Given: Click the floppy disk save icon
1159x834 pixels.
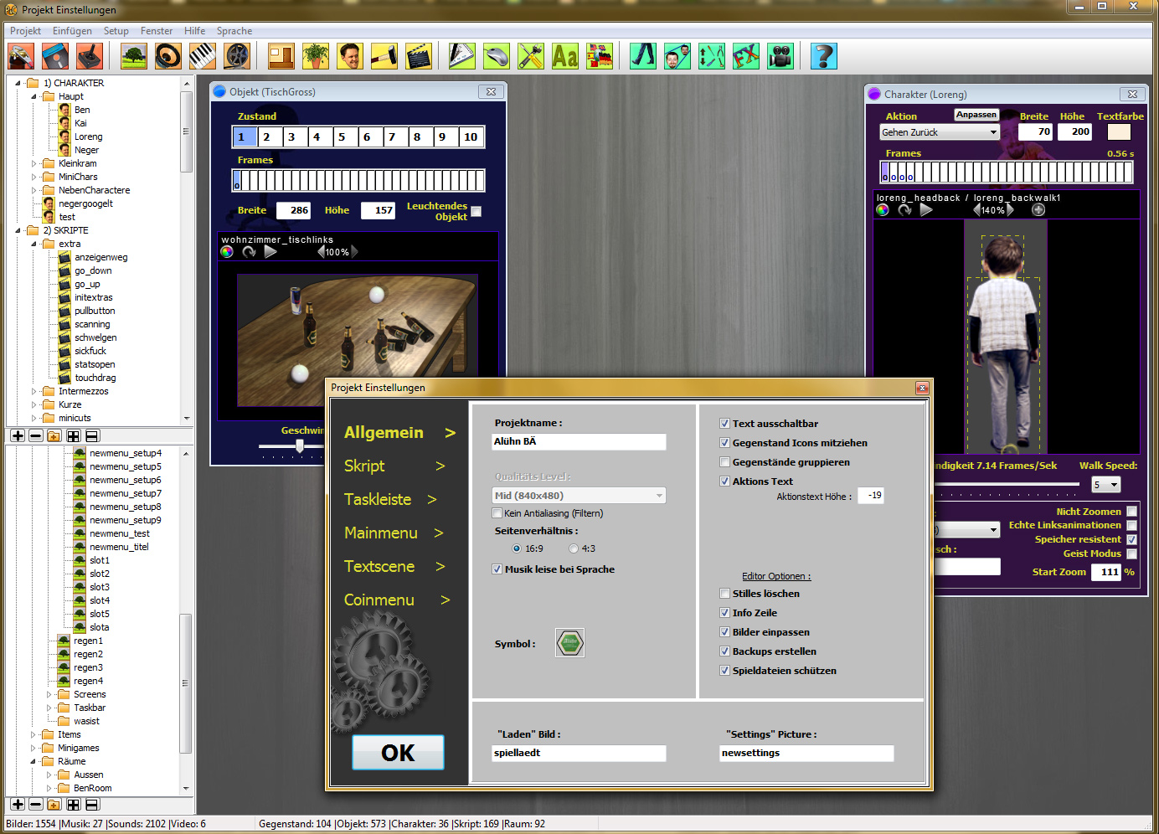Looking at the screenshot, I should tap(55, 56).
